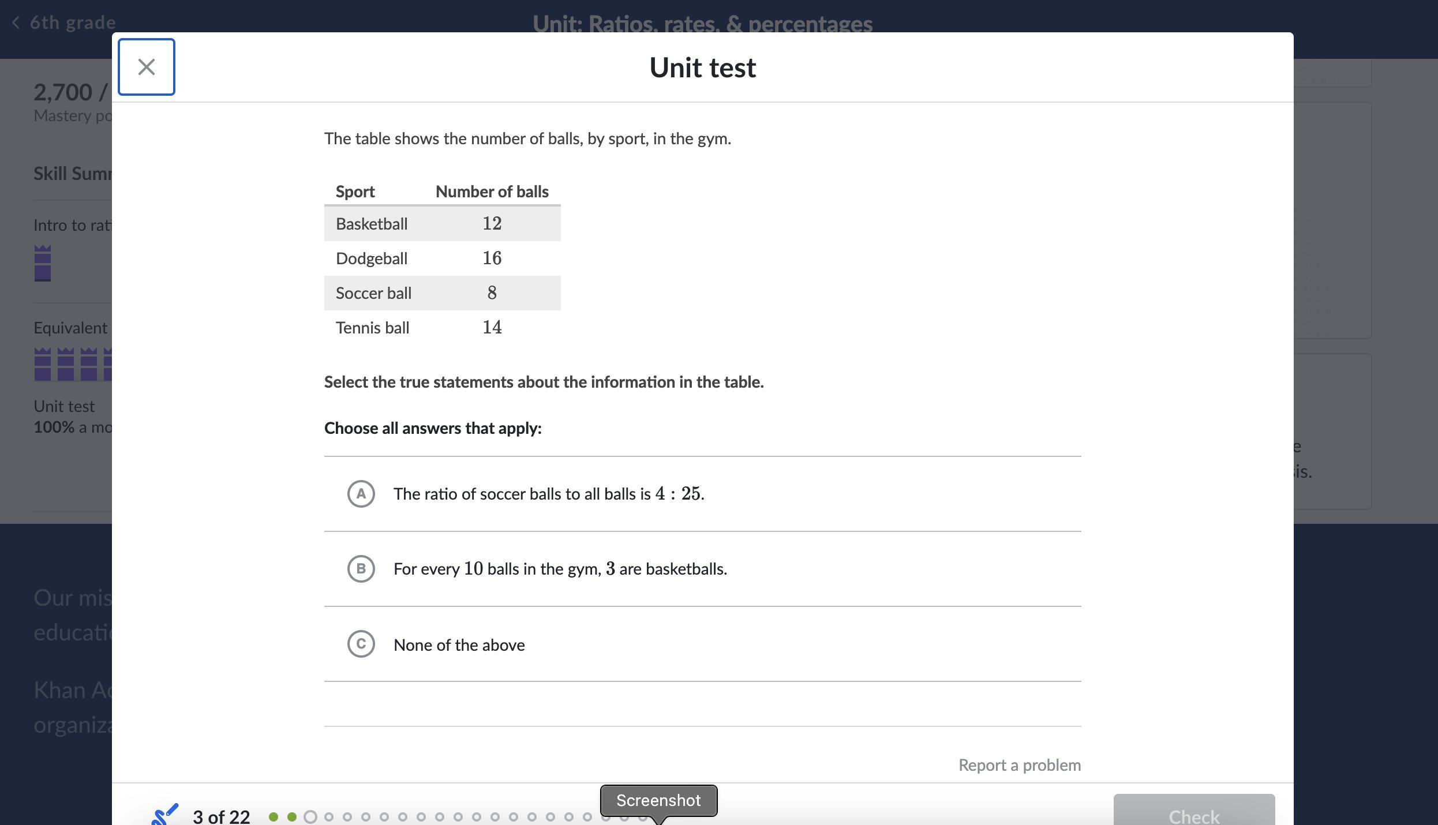Image resolution: width=1438 pixels, height=825 pixels.
Task: Click the third Equivalent ratios mastery crown
Action: (x=89, y=364)
